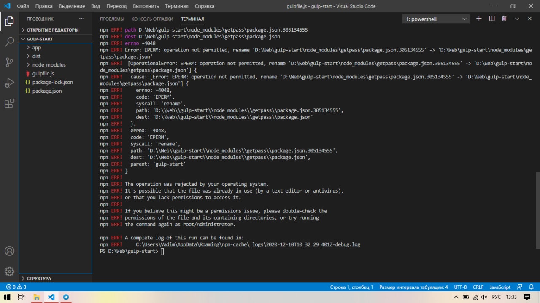This screenshot has width=540, height=303.
Task: Click the feedback icon in status bar
Action: point(520,287)
